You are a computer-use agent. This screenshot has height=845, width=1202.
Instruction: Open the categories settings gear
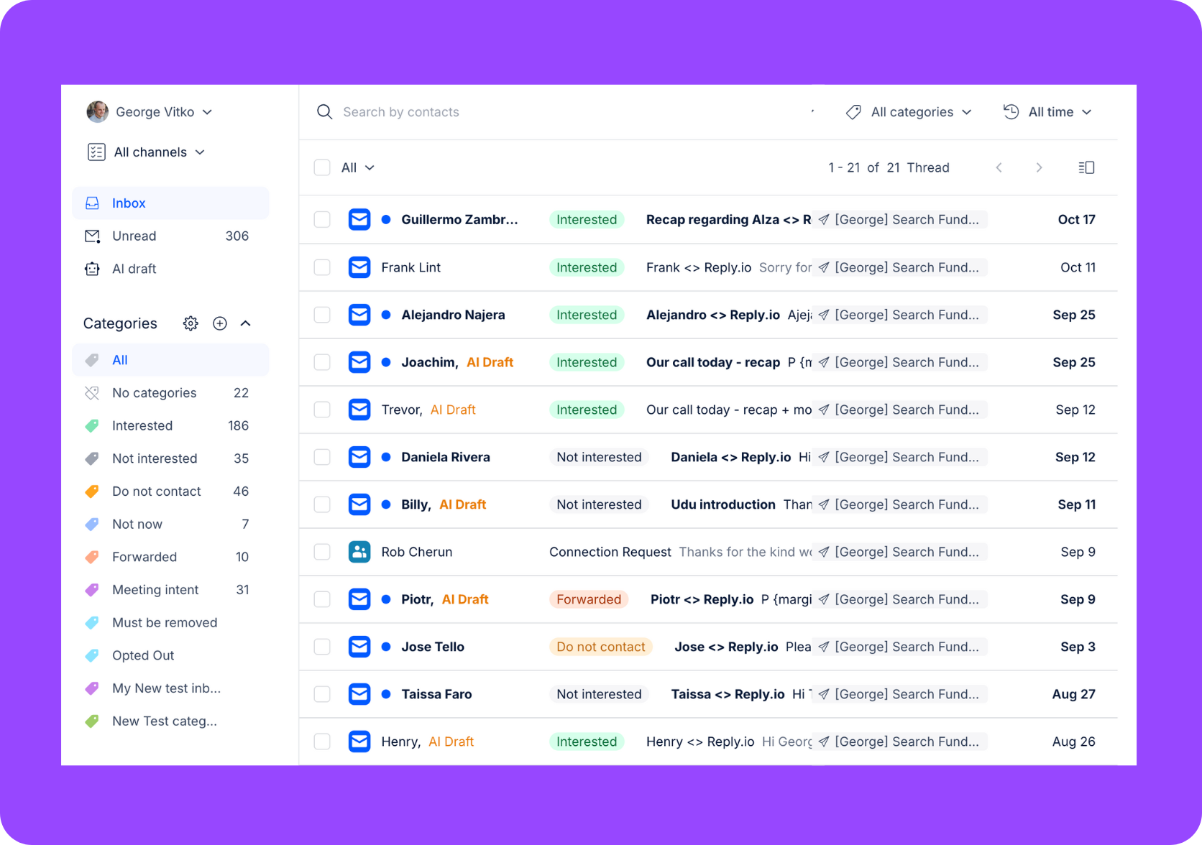pyautogui.click(x=191, y=323)
